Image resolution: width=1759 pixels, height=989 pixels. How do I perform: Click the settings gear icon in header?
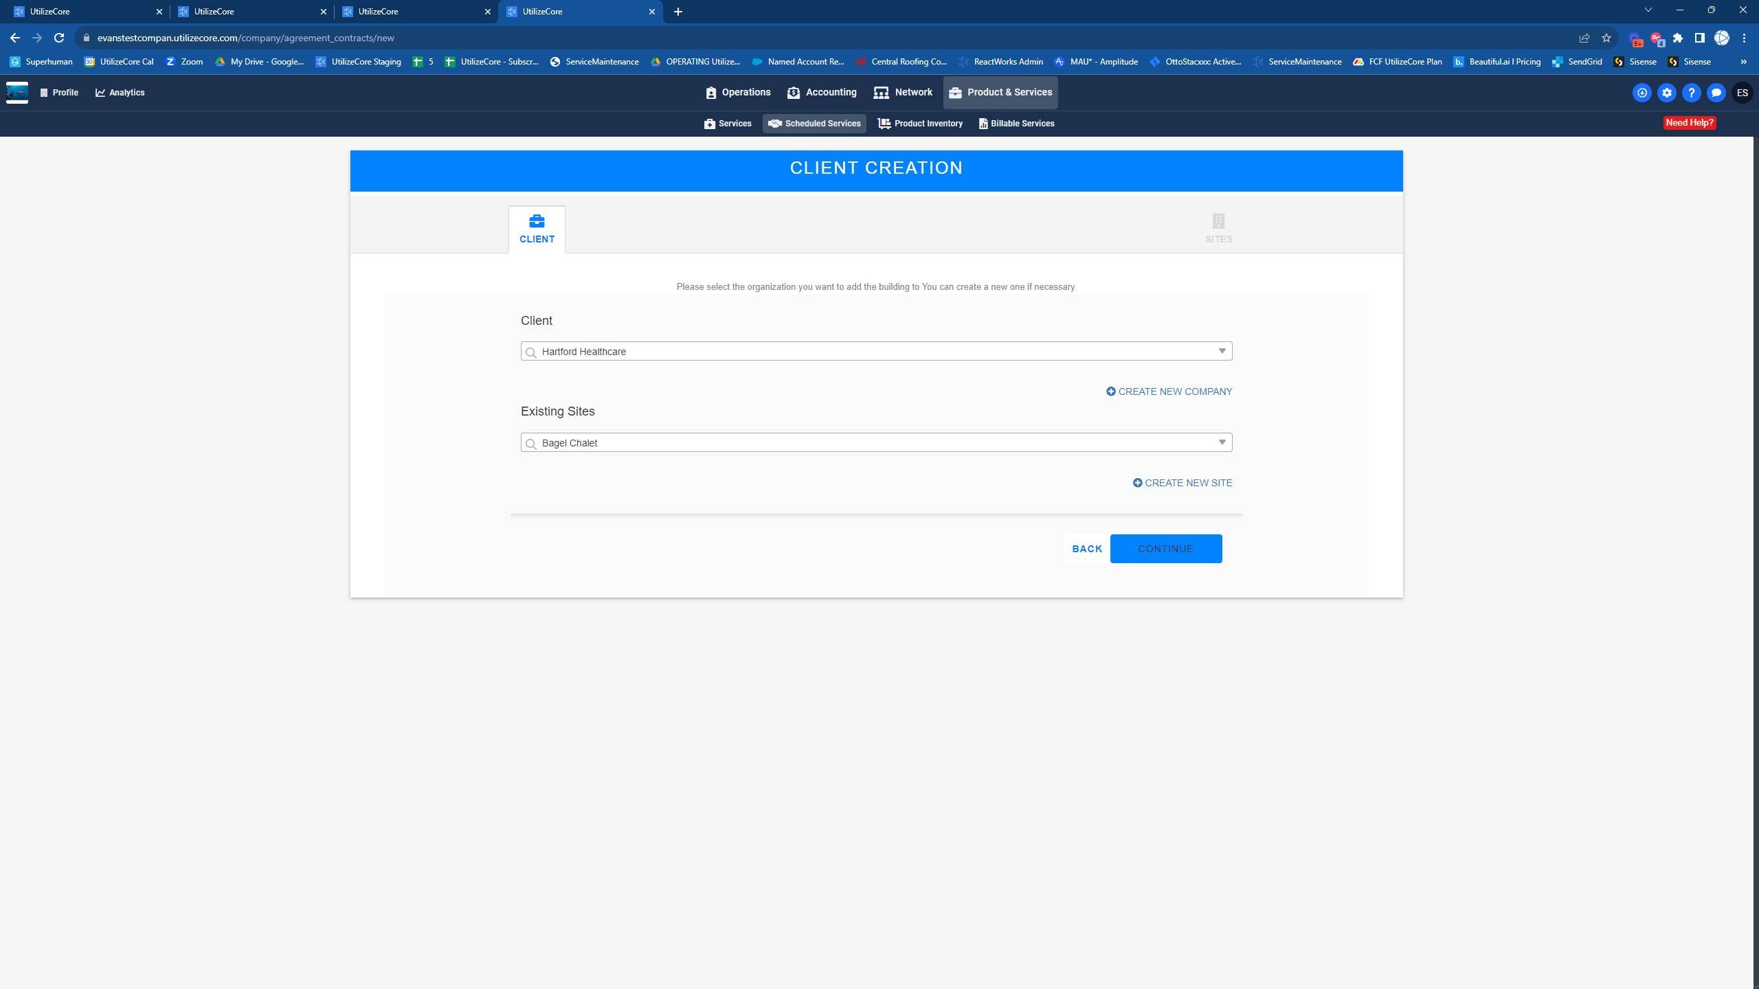point(1666,93)
